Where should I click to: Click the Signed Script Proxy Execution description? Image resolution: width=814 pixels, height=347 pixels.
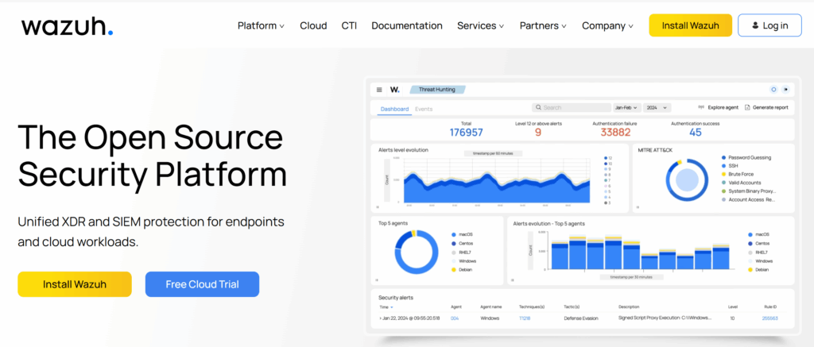[x=665, y=318]
